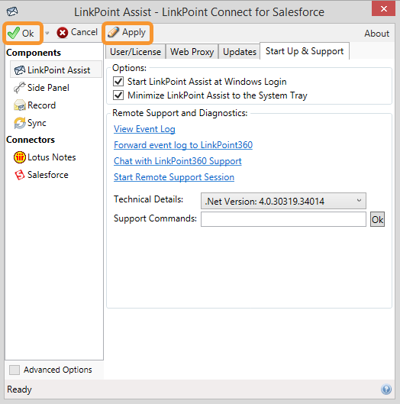Click the Support Commands input field

[x=283, y=219]
